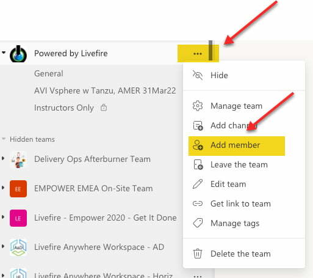Choose Manage team menu entry
The height and width of the screenshot is (278, 313).
tap(244, 106)
